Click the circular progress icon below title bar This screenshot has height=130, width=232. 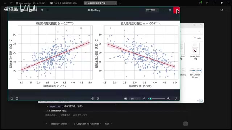click(221, 10)
